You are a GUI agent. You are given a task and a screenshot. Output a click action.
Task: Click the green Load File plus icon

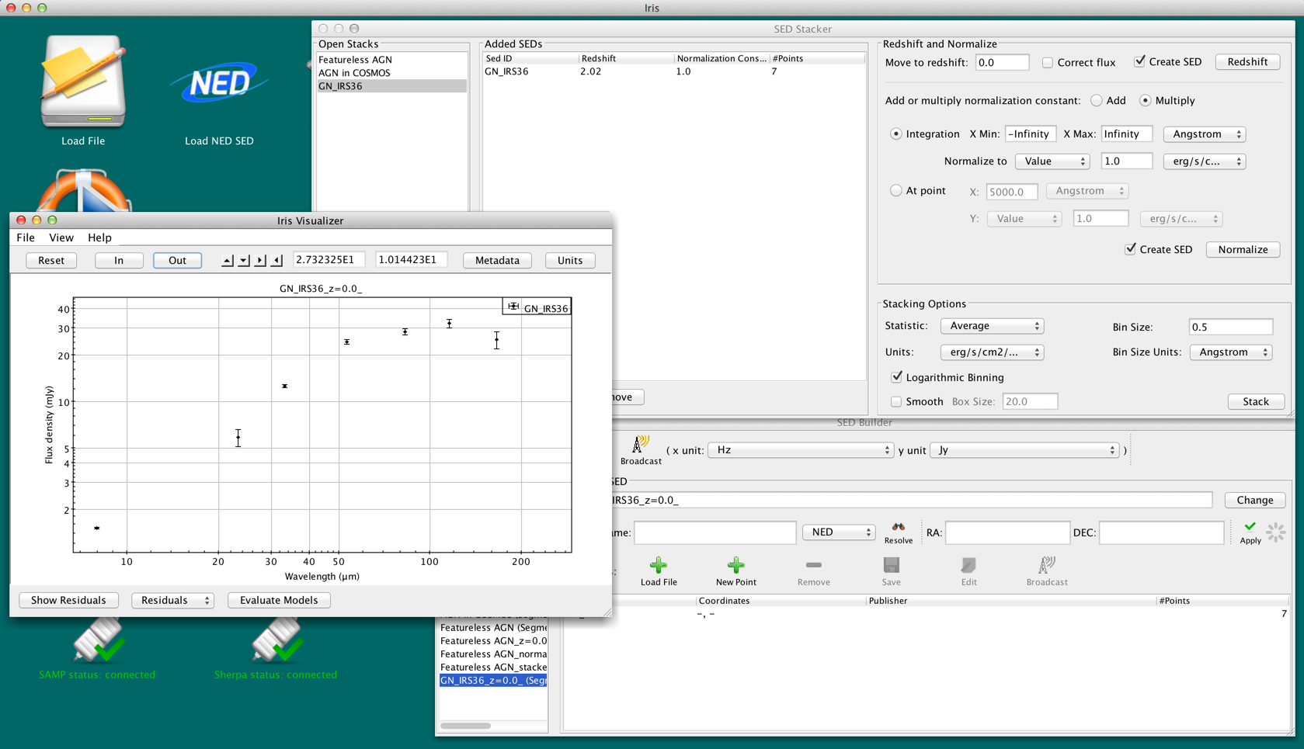(658, 565)
